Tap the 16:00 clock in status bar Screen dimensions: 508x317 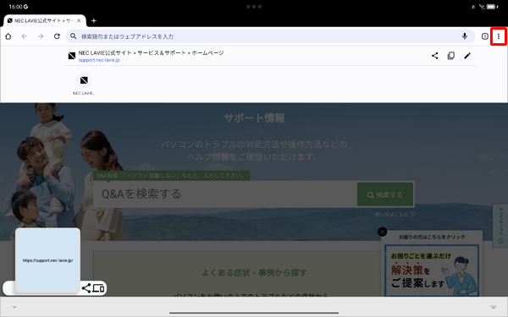point(15,7)
